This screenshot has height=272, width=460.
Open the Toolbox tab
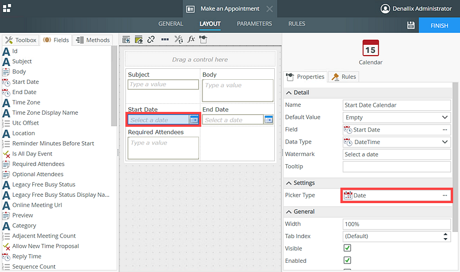click(21, 40)
